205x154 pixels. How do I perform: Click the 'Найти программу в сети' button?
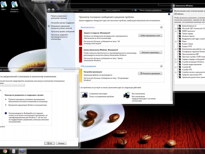click(150, 35)
